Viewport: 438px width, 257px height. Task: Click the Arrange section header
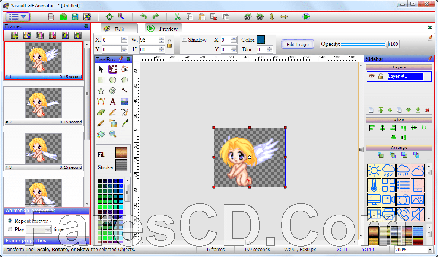[x=399, y=147]
